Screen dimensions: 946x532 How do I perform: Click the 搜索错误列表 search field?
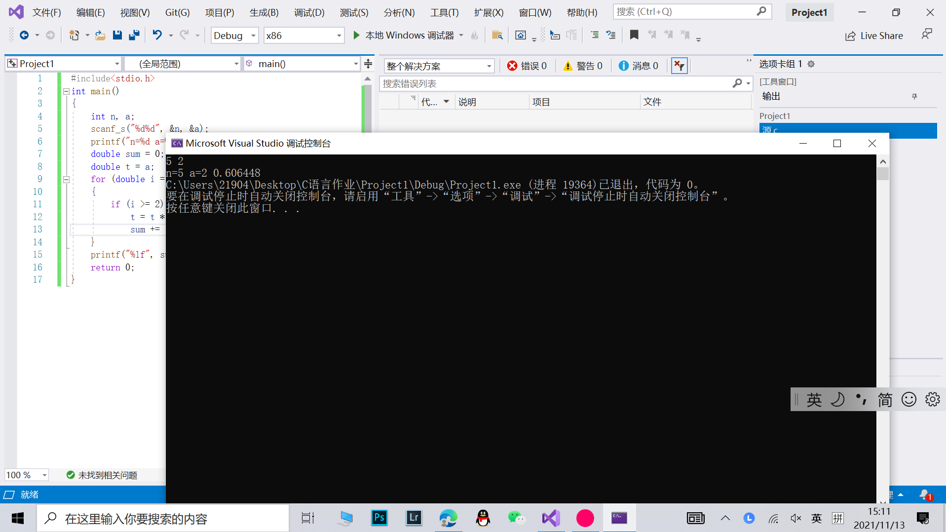[566, 83]
